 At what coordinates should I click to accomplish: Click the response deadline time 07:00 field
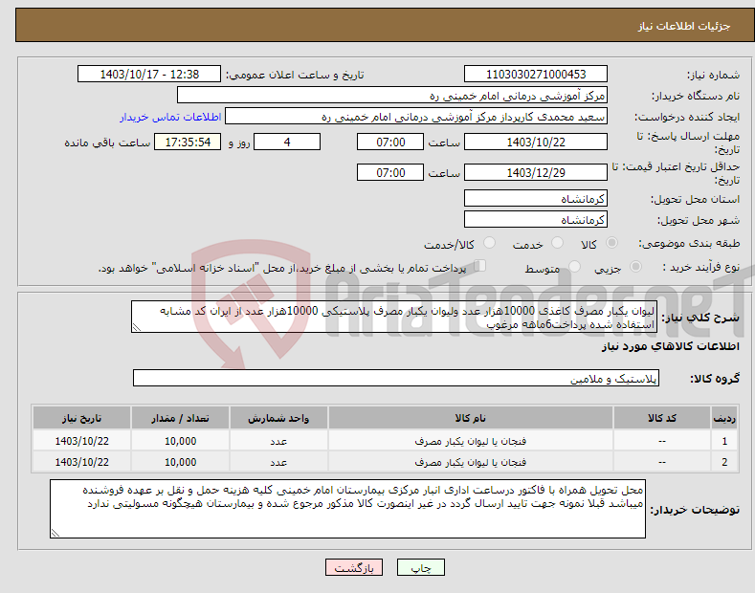tap(390, 142)
